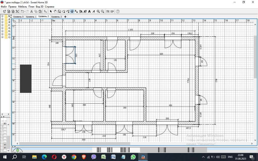Screen dimensions: 258x161
Task: Expand the first furniture catalog category
Action: (x=2, y=16)
